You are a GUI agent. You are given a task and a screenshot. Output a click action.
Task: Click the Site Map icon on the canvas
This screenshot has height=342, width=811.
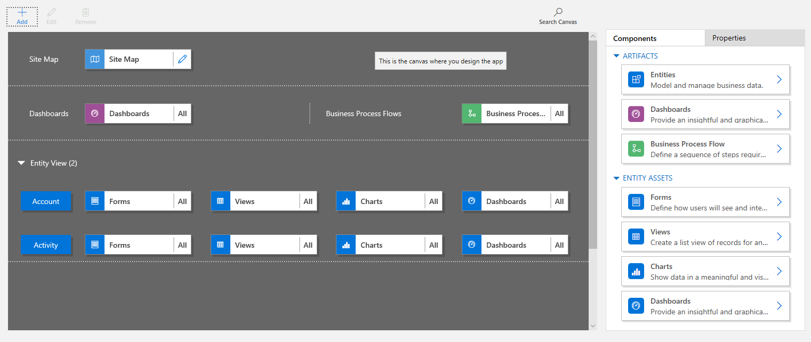[x=94, y=59]
